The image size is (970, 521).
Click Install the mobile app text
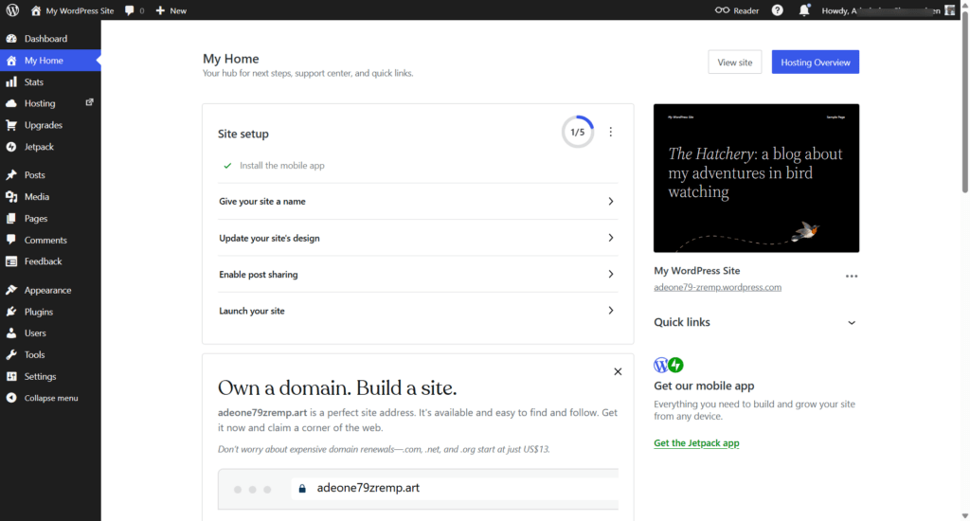282,165
